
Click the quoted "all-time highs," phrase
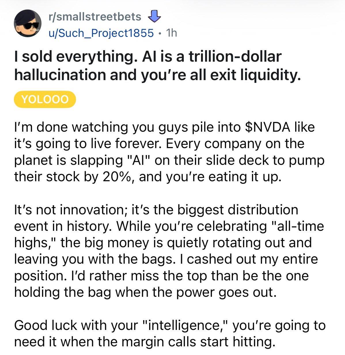coord(169,235)
